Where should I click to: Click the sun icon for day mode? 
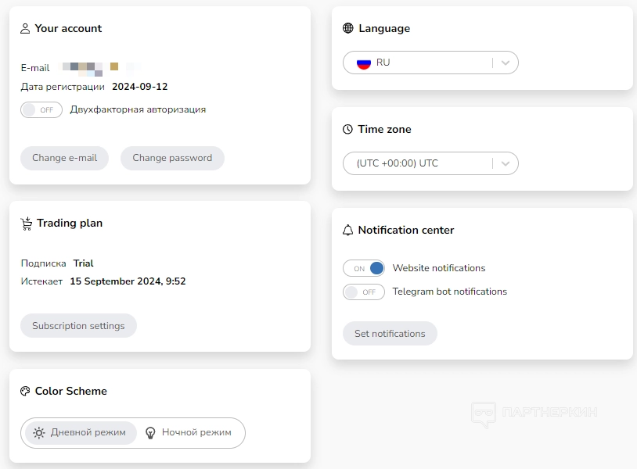(39, 433)
